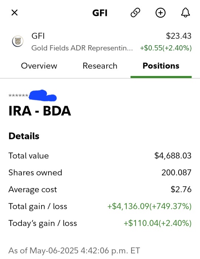Open the IRA - BDA account
Screen dimensions: 200x259
[x=40, y=111]
